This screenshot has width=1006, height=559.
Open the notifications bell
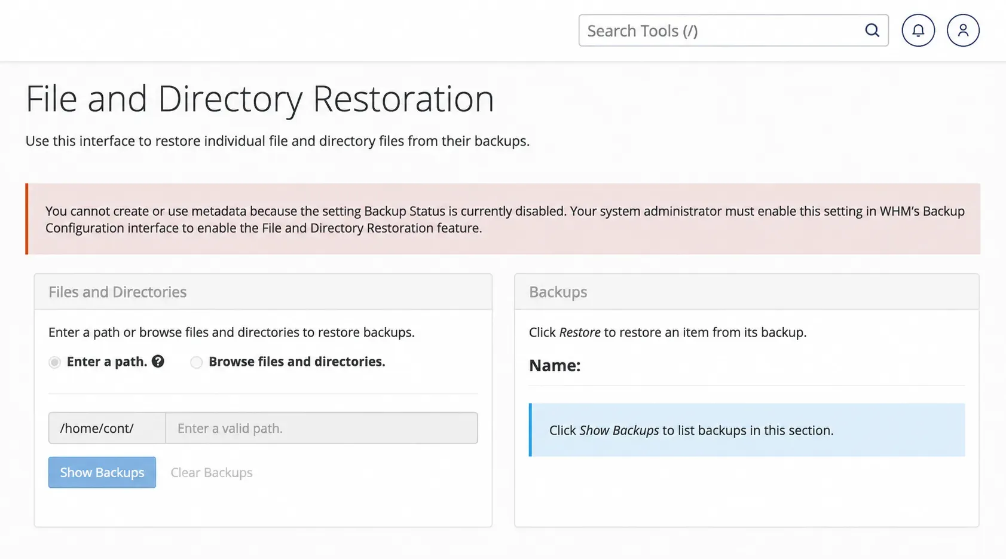[x=918, y=30]
